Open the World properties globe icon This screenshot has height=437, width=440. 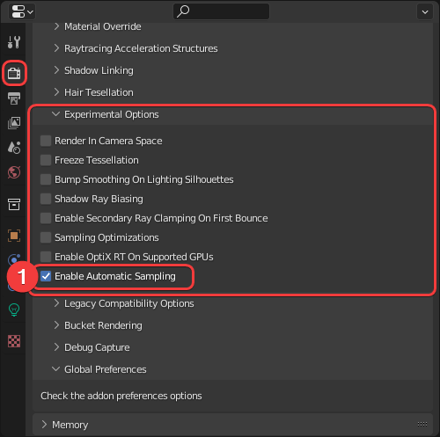pyautogui.click(x=14, y=172)
